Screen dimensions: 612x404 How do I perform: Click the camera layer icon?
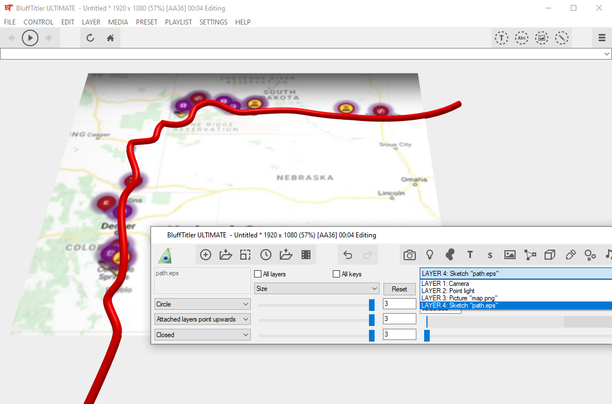[x=410, y=255]
